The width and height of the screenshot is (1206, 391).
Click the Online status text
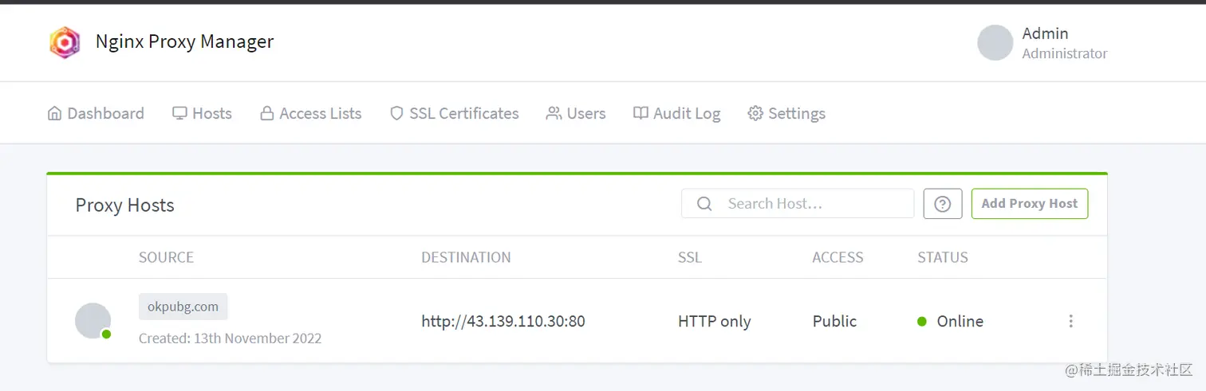point(960,322)
